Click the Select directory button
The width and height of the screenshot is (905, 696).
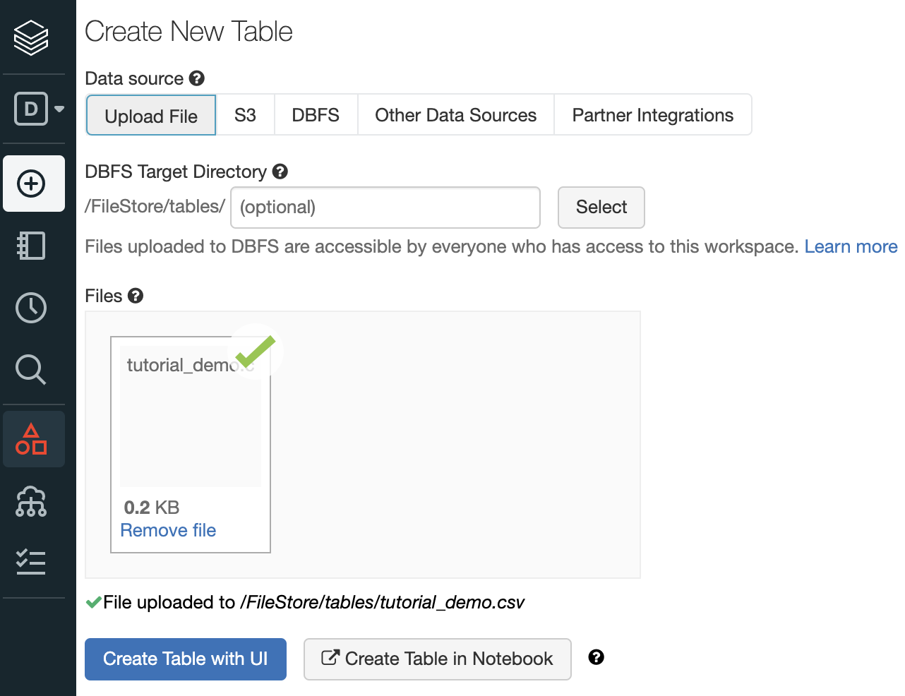tap(601, 208)
